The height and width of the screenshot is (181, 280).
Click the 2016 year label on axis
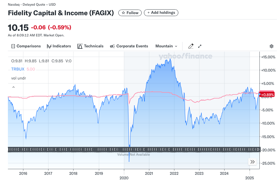click(23, 173)
